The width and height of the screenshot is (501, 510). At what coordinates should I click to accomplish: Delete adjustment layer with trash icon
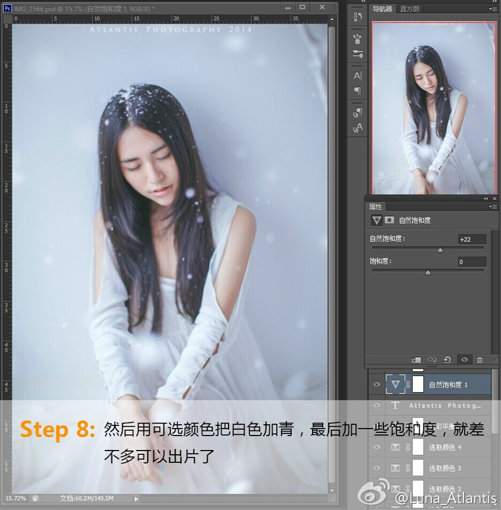coord(480,360)
